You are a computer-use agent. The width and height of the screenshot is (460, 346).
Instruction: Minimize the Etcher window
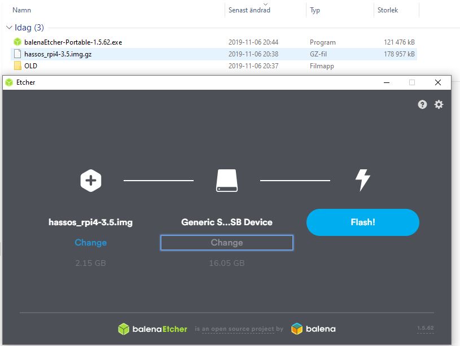point(387,82)
